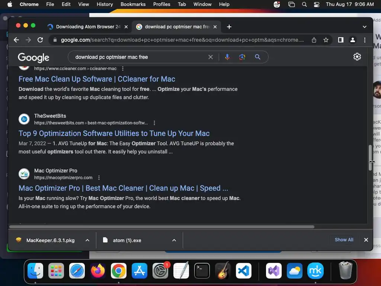
Task: Start a voice search with the microphone
Action: pyautogui.click(x=227, y=57)
